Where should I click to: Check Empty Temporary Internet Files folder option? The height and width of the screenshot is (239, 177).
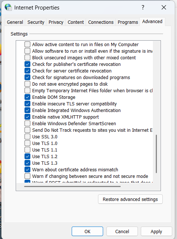pyautogui.click(x=27, y=90)
